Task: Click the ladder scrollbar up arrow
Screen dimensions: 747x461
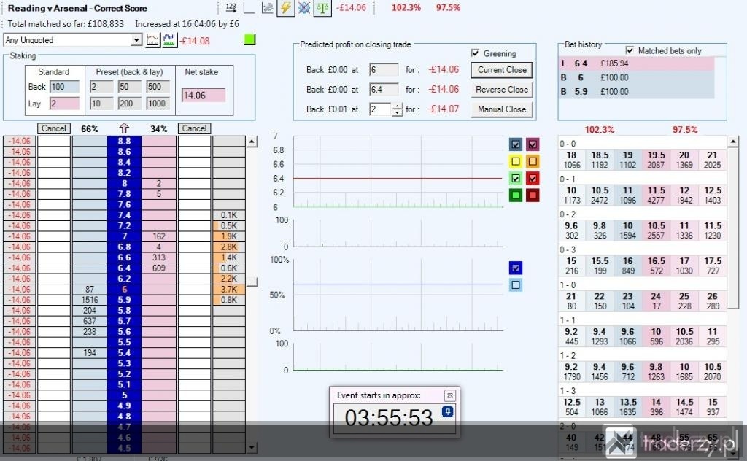Action: click(252, 142)
